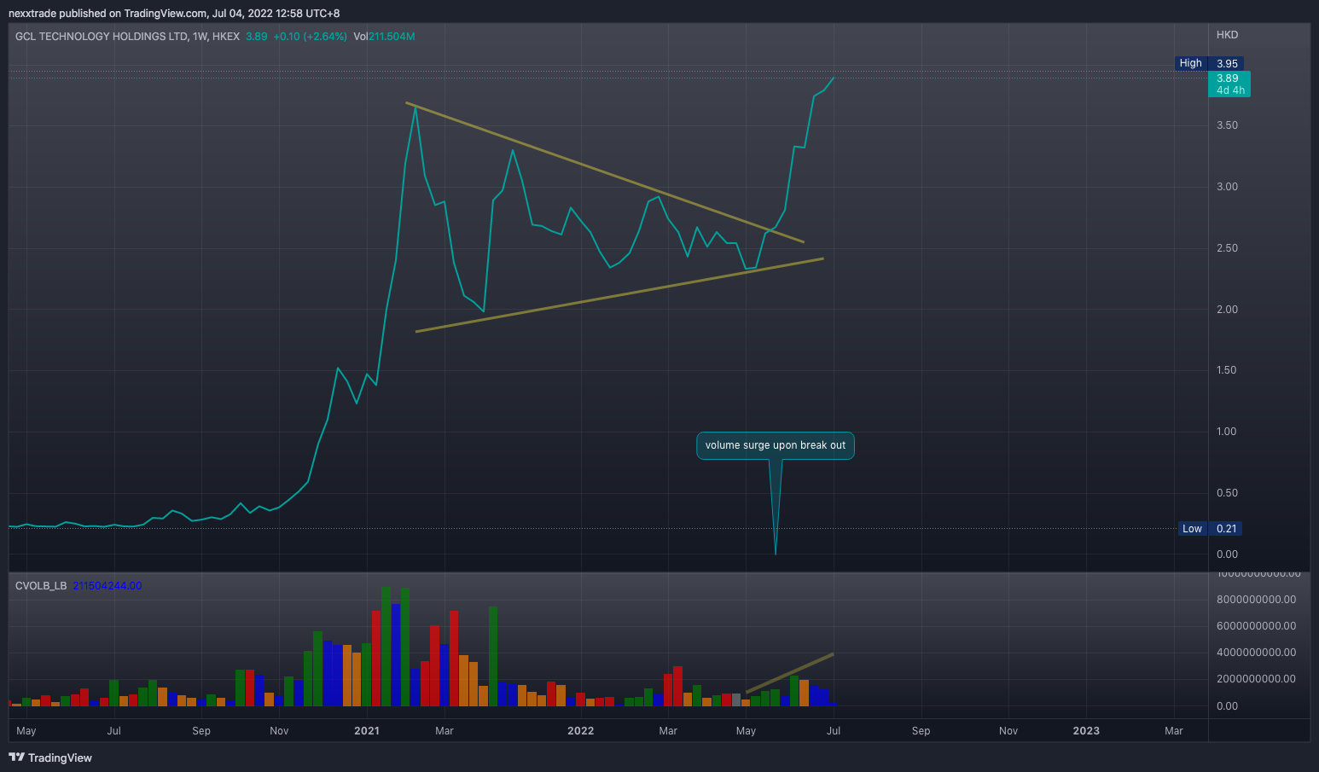
Task: Click the TradingView logo at chart bottom
Action: (x=50, y=757)
